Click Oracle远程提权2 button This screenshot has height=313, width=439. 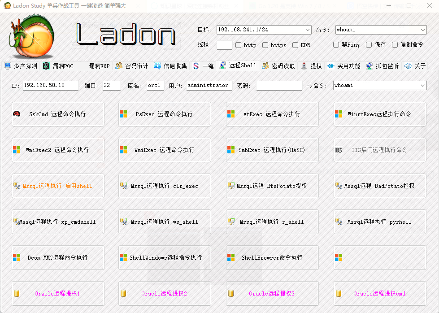click(165, 293)
